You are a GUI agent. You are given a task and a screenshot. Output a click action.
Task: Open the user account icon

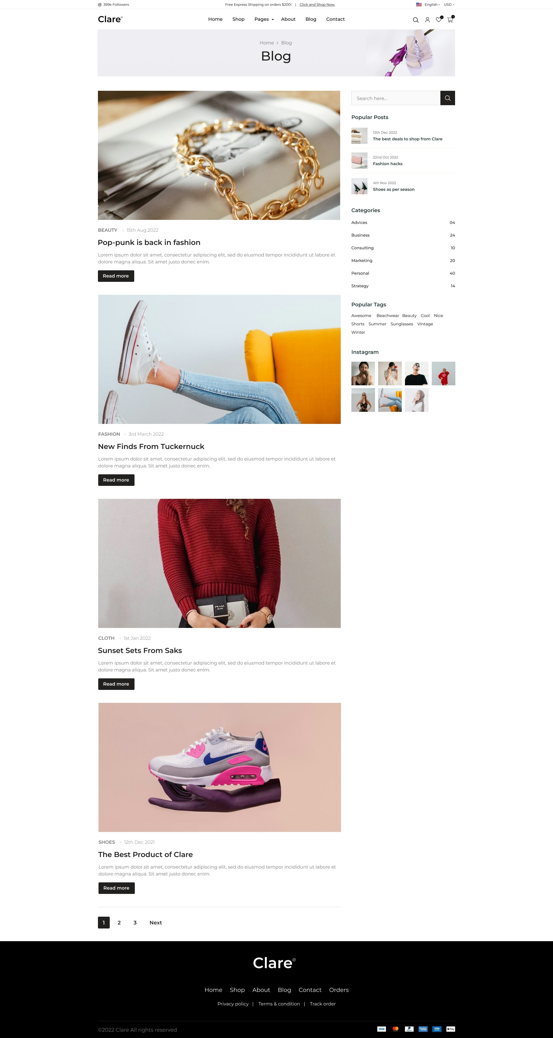coord(427,20)
